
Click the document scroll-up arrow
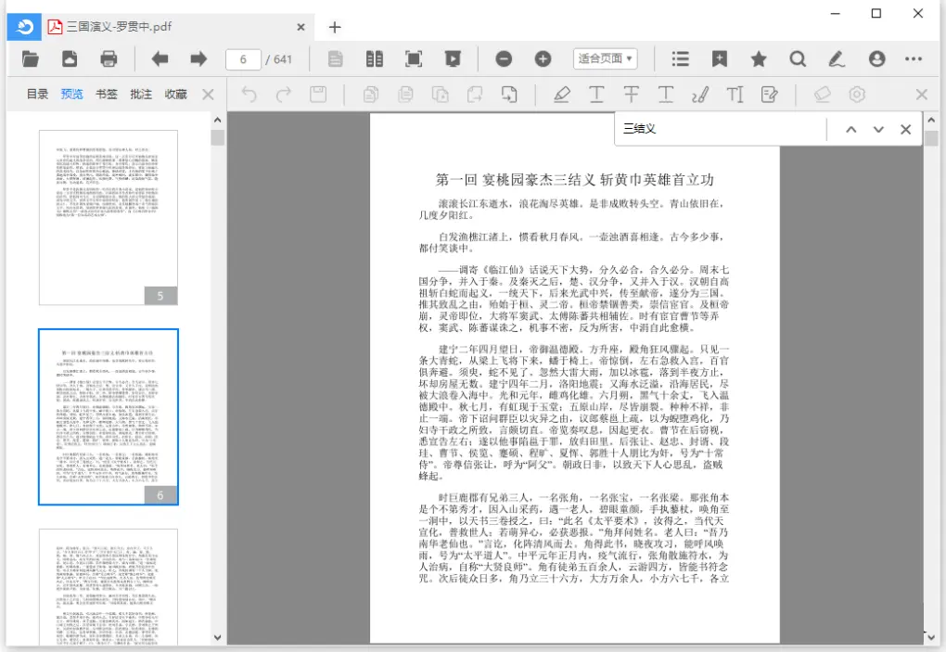coord(931,120)
